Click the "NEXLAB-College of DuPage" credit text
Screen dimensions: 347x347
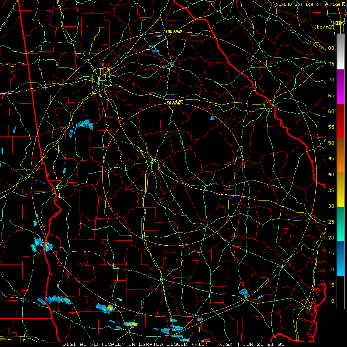pyautogui.click(x=308, y=4)
